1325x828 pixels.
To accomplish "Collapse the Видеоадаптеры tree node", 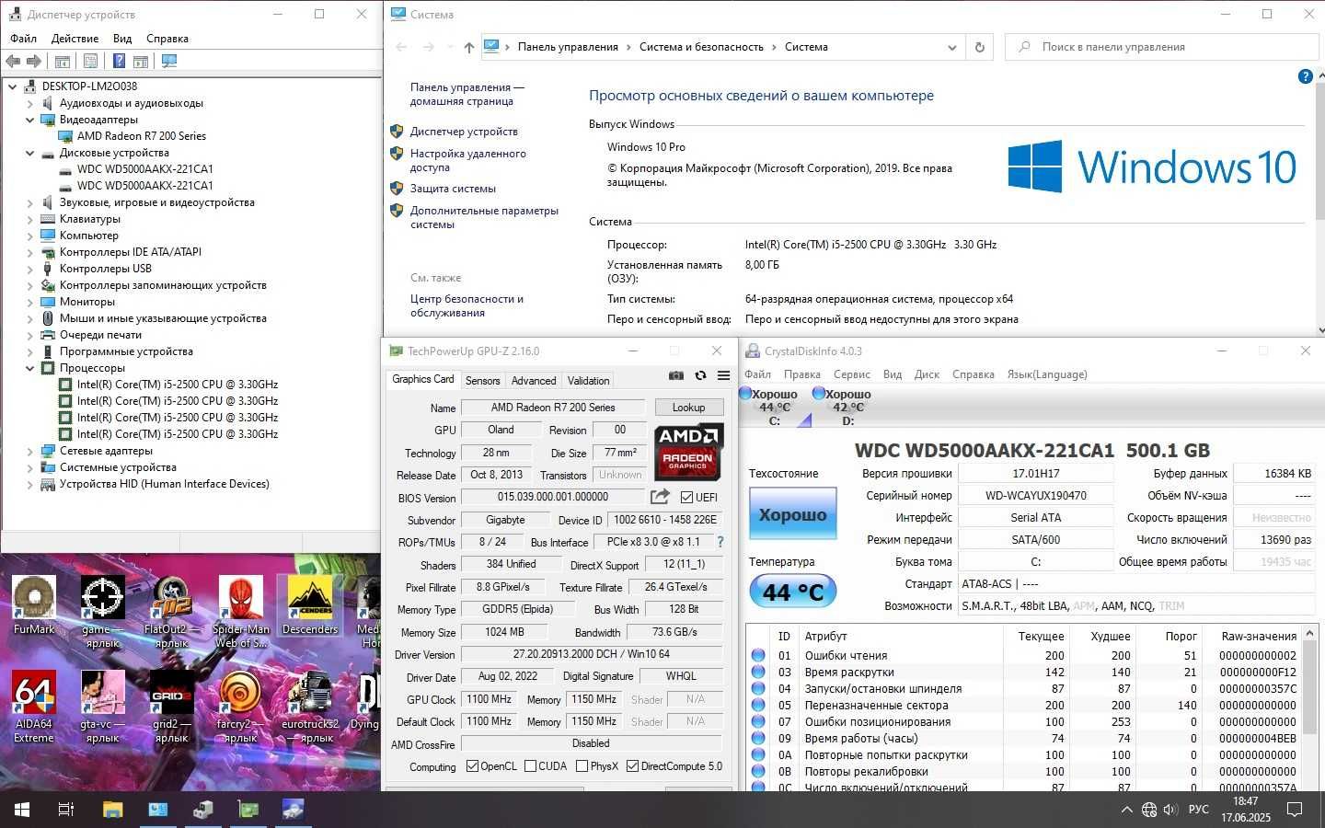I will (29, 120).
